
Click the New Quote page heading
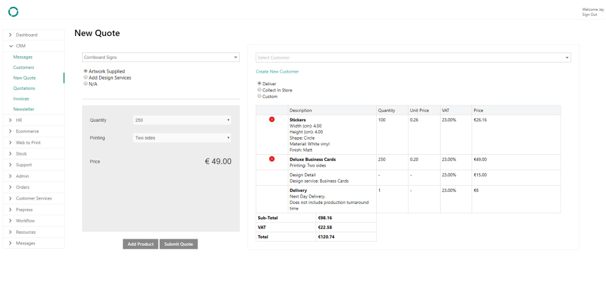[x=97, y=33]
